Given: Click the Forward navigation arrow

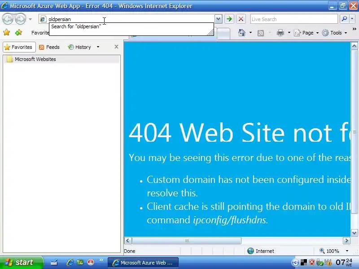Looking at the screenshot, I should pyautogui.click(x=21, y=19).
